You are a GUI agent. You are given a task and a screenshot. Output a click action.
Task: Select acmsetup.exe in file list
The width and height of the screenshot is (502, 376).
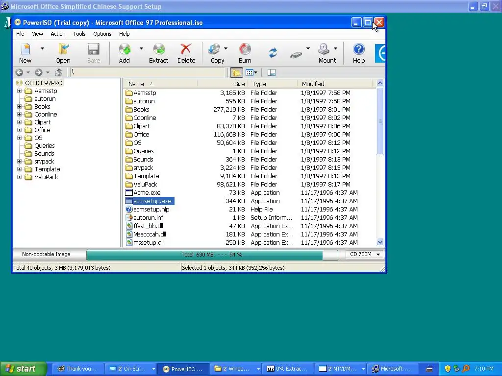point(152,201)
